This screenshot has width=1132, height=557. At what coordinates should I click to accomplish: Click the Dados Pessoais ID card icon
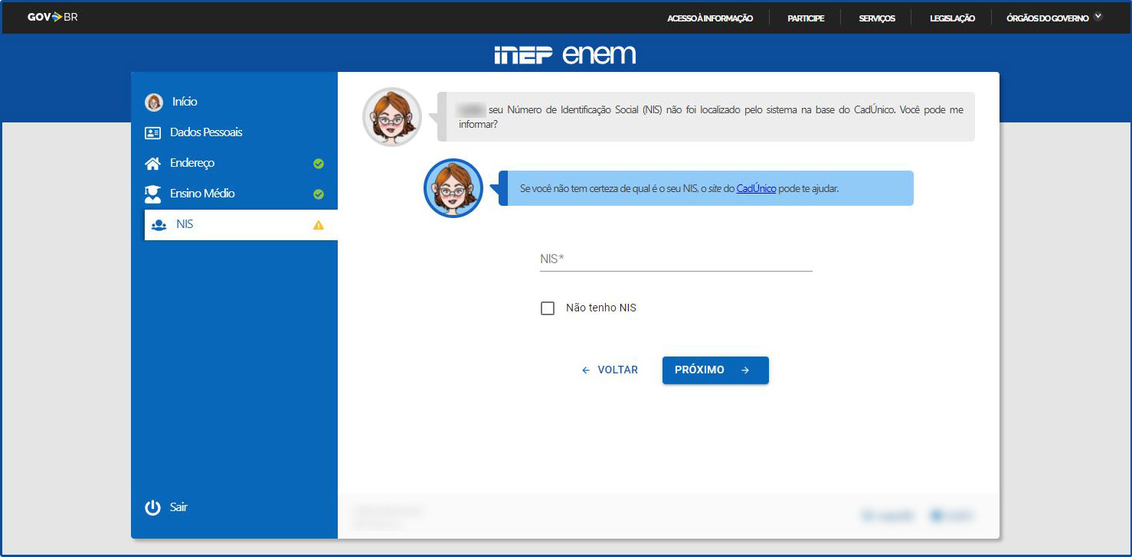click(x=153, y=132)
